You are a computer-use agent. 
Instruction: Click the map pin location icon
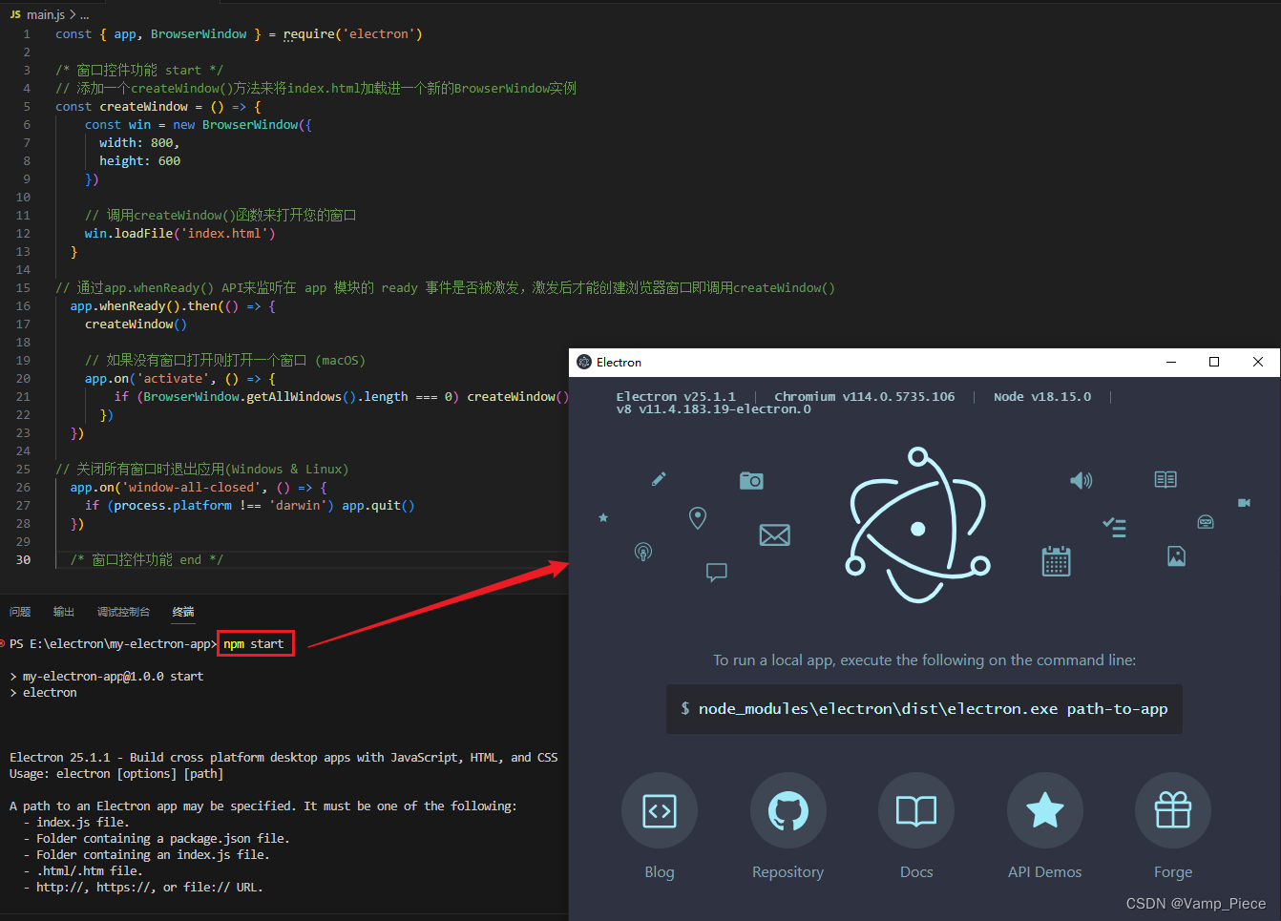pyautogui.click(x=698, y=518)
